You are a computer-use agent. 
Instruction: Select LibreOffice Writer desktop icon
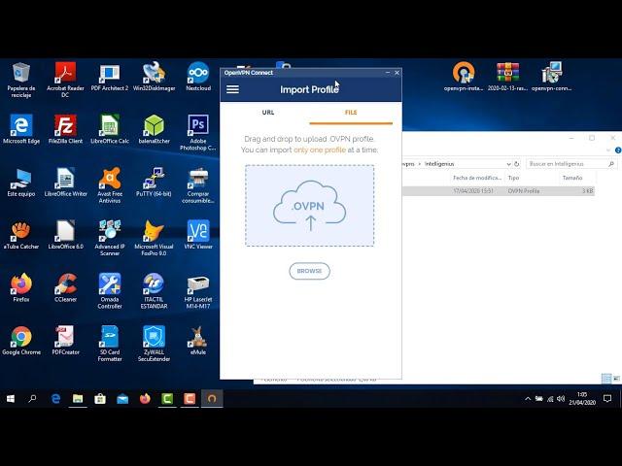[x=65, y=183]
